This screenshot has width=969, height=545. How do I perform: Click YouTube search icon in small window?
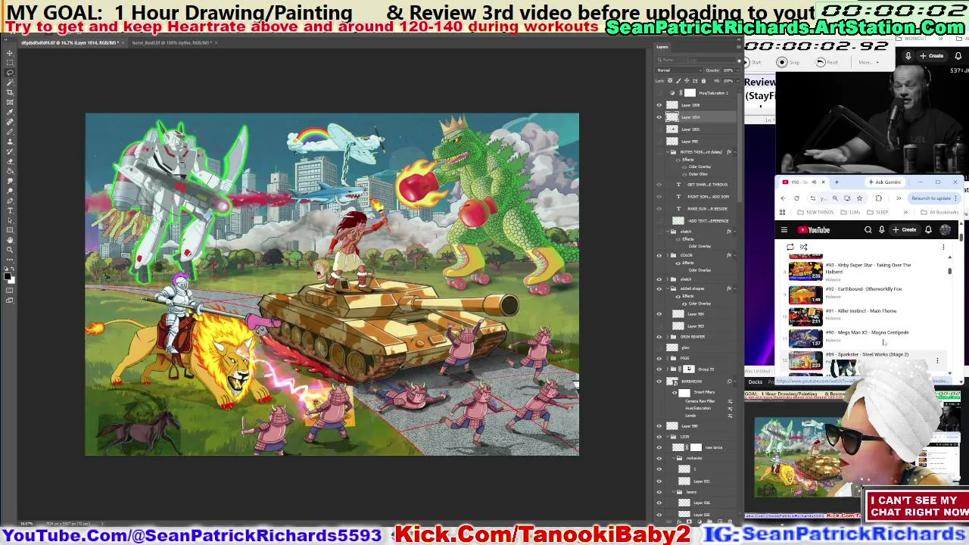(x=868, y=230)
